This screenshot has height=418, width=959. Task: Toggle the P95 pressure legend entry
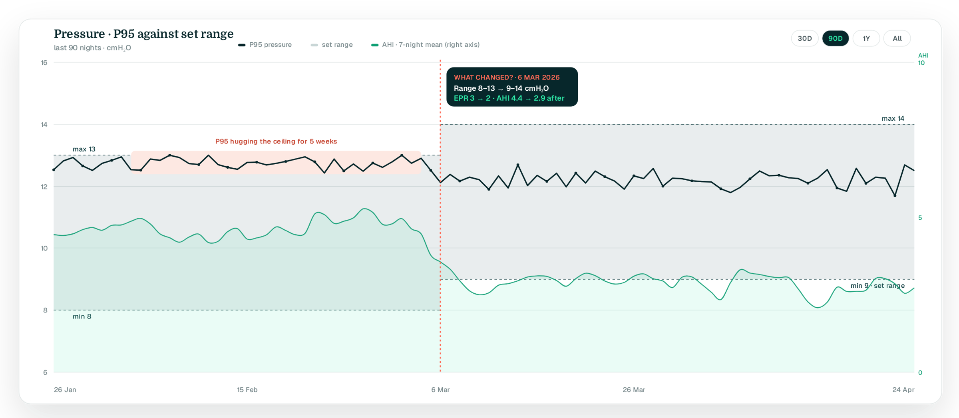coord(265,45)
